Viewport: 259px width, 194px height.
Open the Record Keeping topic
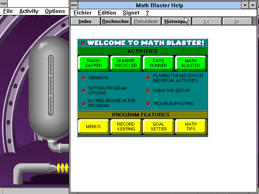point(126,127)
